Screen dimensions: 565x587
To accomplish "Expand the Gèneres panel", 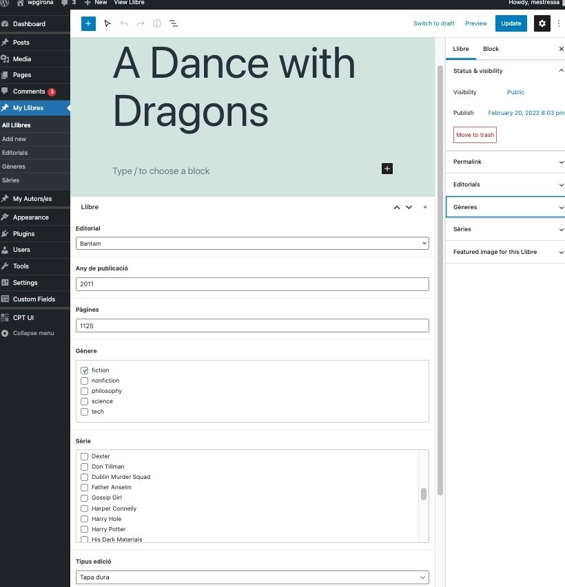I will [505, 207].
